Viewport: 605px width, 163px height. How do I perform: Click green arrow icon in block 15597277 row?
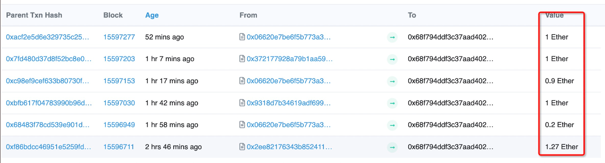[392, 37]
